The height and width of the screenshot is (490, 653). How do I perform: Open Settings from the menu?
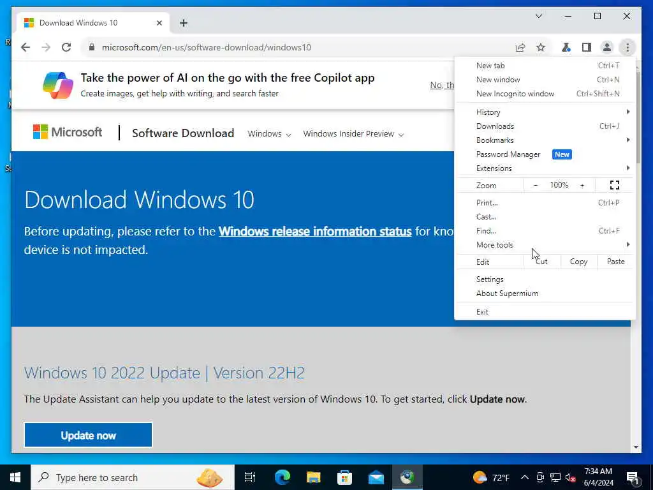545,279
